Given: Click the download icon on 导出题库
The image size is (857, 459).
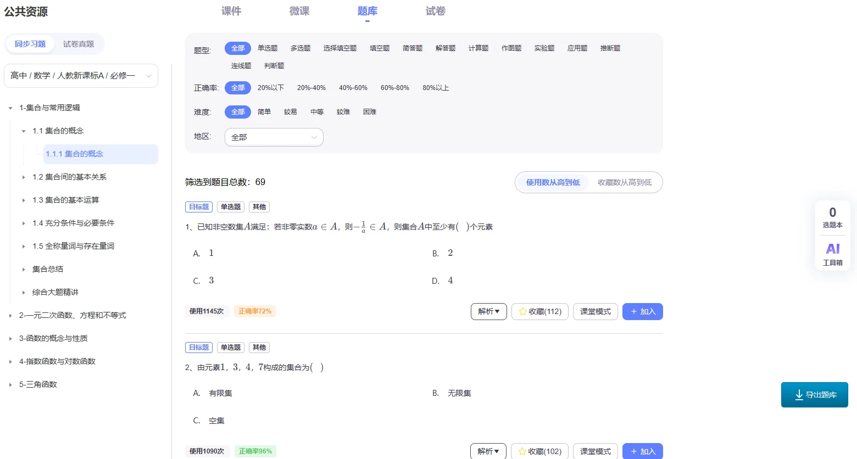Looking at the screenshot, I should [800, 395].
